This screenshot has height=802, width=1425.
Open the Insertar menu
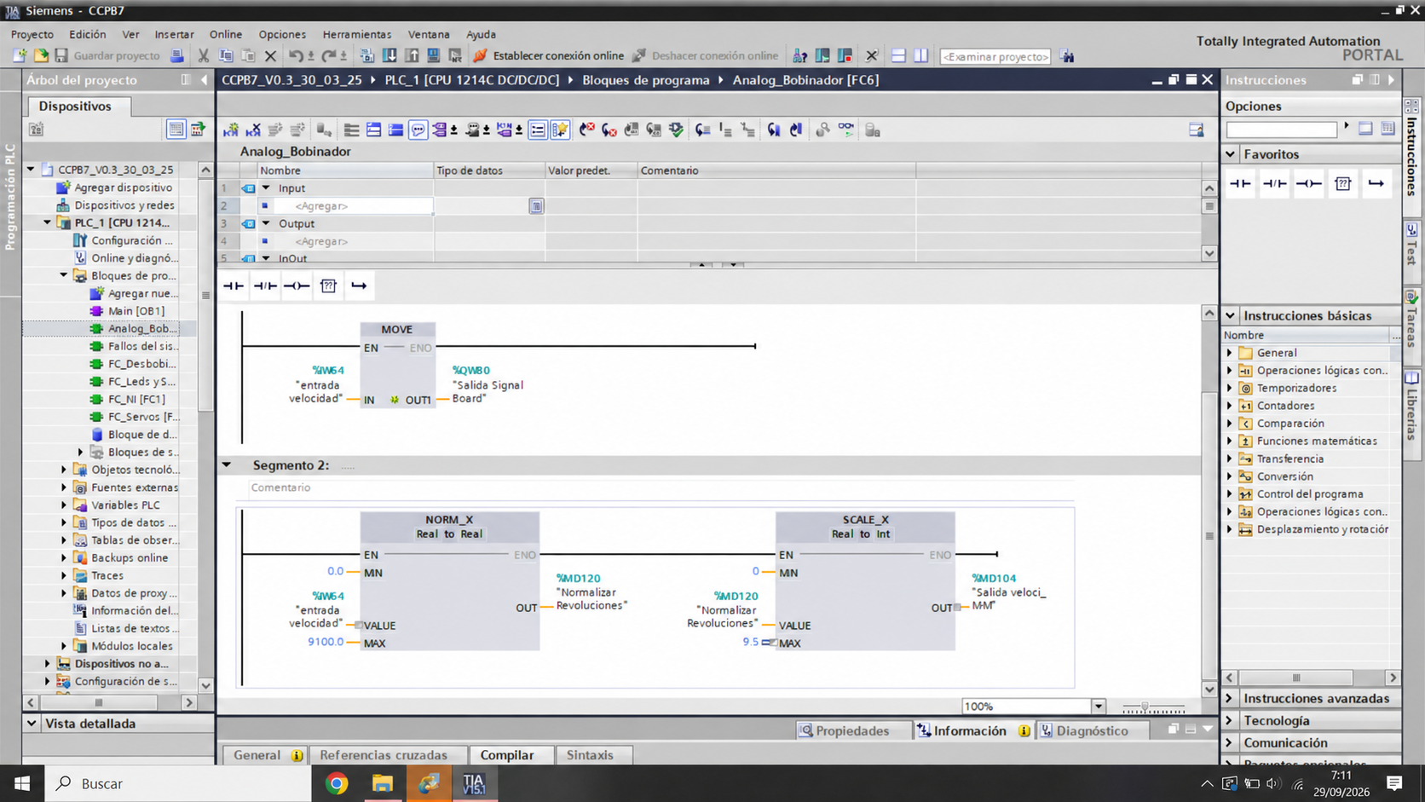(174, 34)
